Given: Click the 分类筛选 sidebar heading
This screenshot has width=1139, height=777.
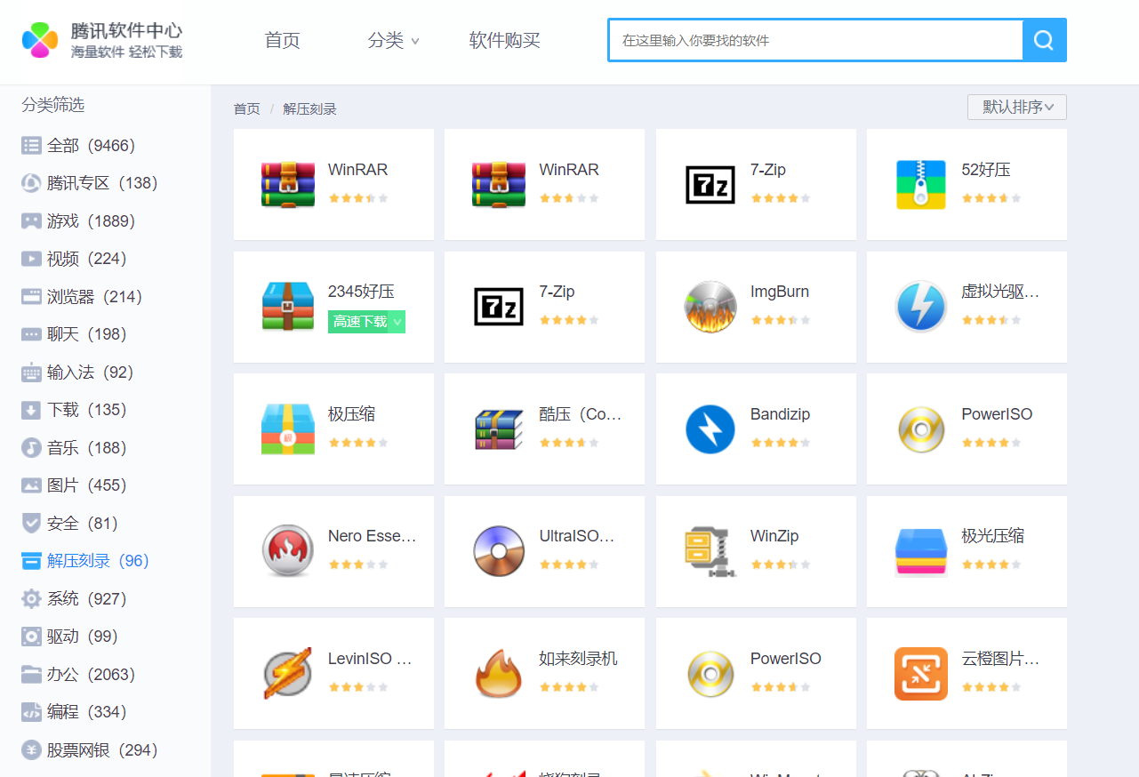Looking at the screenshot, I should point(52,105).
